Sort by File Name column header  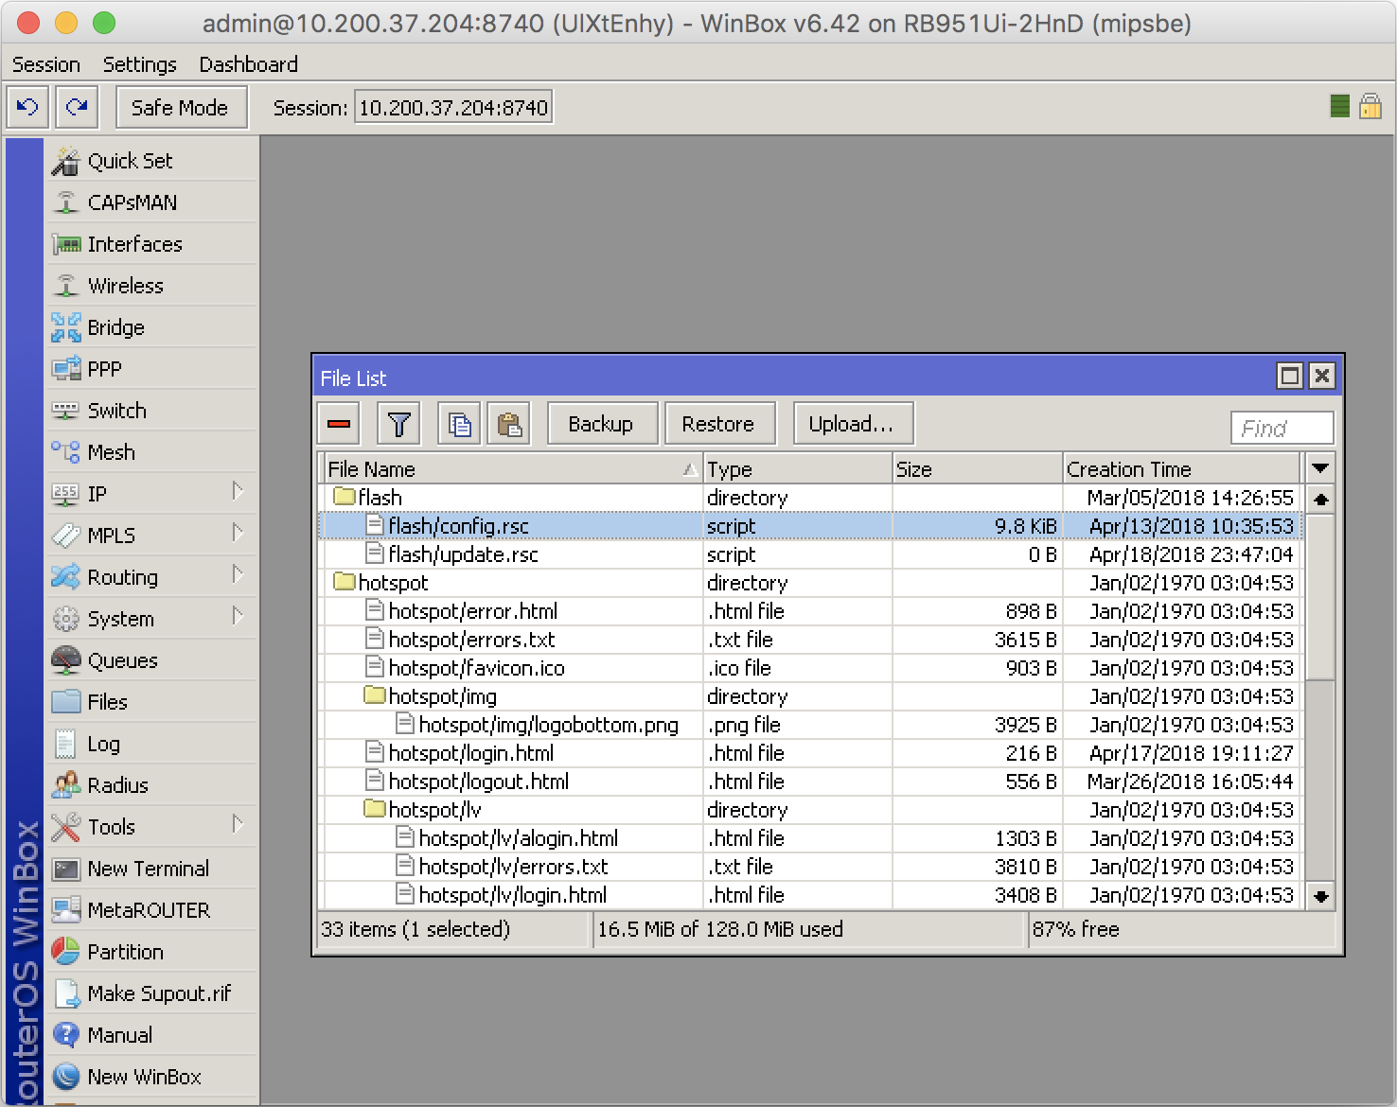click(512, 469)
